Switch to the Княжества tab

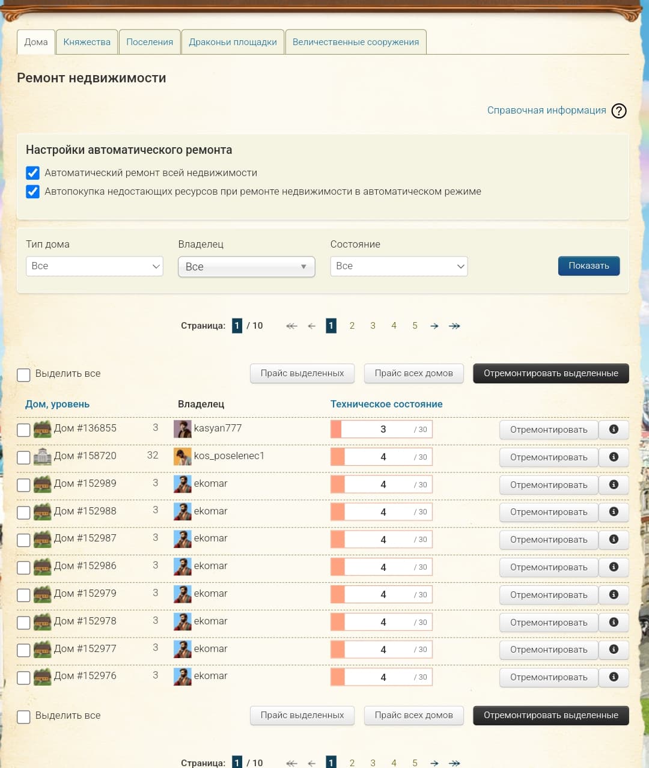pyautogui.click(x=87, y=42)
